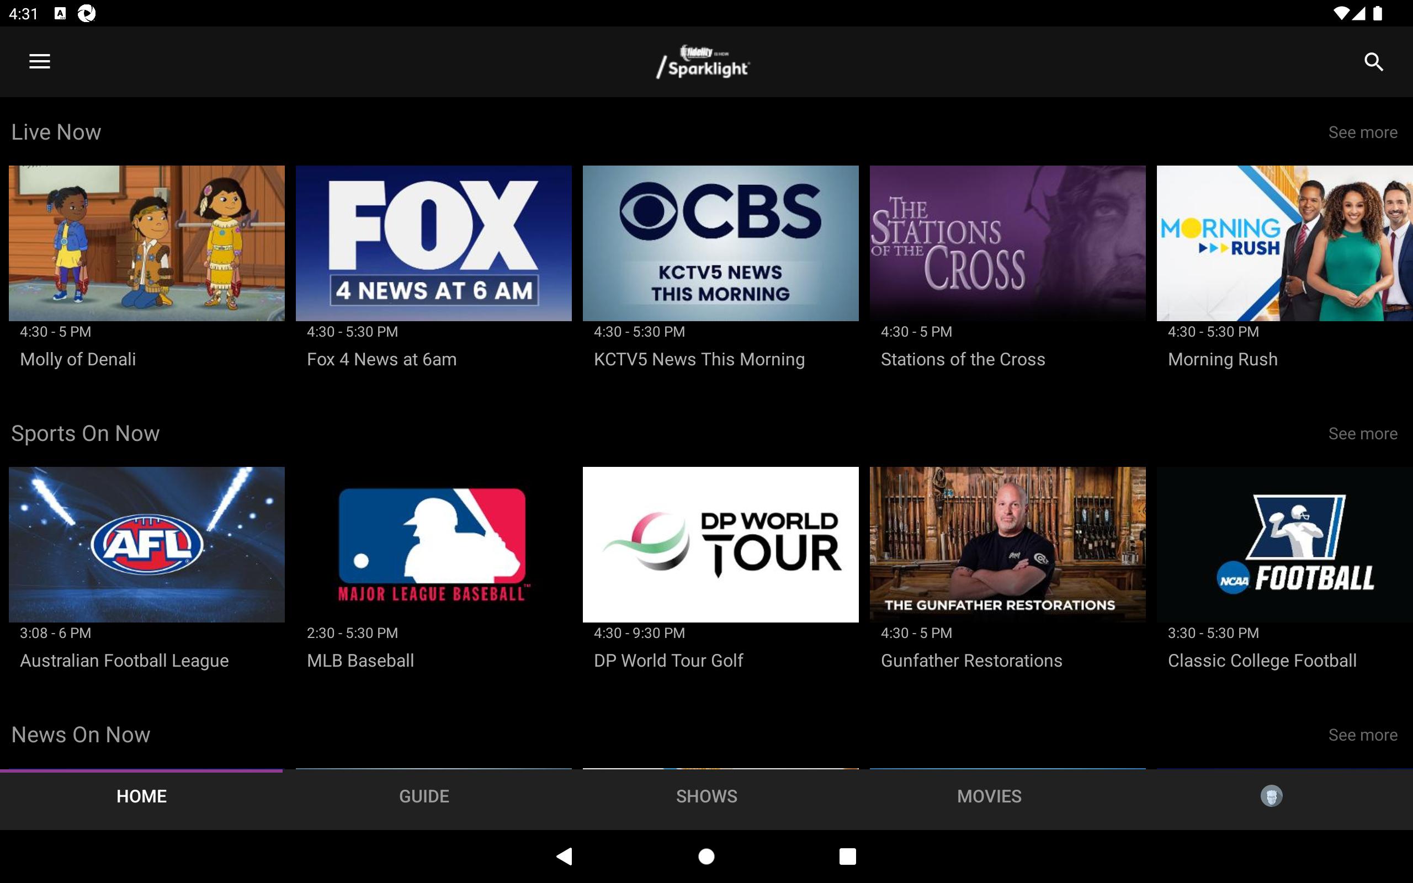Select the 'Fox 4 News at 6am' title

pyautogui.click(x=382, y=359)
